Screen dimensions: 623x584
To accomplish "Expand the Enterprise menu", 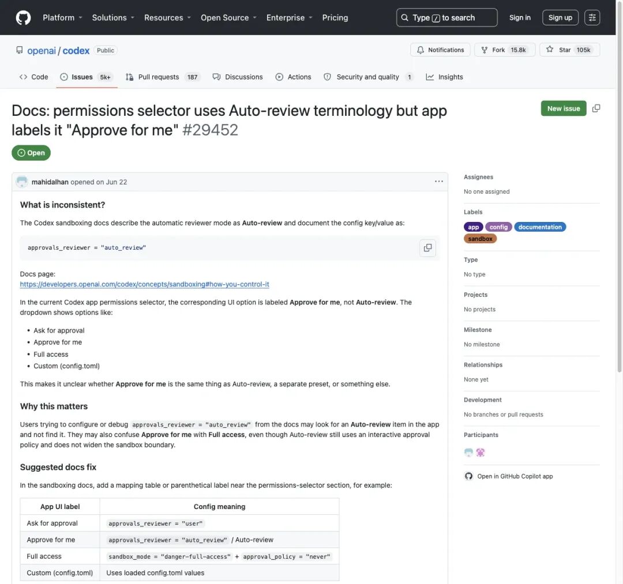I will (x=289, y=17).
